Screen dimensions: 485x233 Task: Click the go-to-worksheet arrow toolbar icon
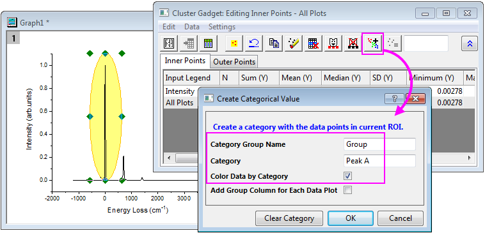pyautogui.click(x=188, y=44)
